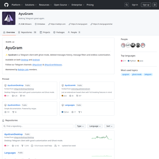Open the dark third member avatar
The image size is (159, 159).
(x=133, y=45)
